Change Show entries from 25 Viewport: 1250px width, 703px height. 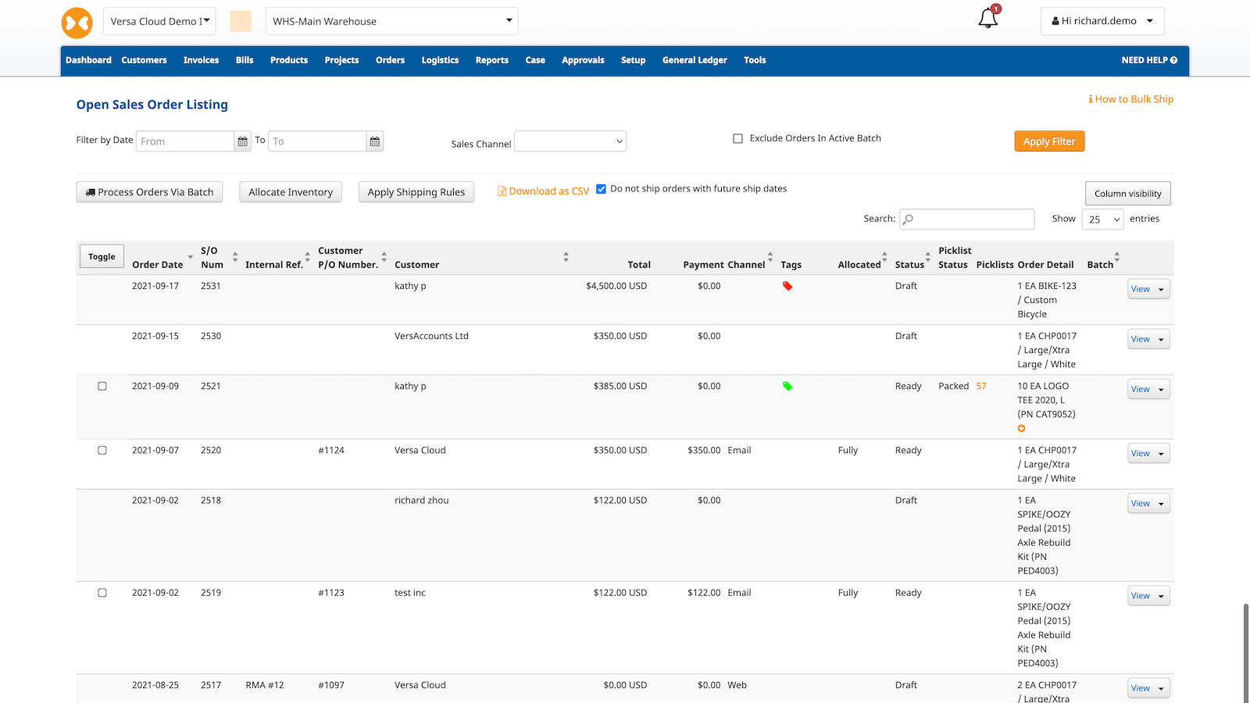pyautogui.click(x=1102, y=219)
